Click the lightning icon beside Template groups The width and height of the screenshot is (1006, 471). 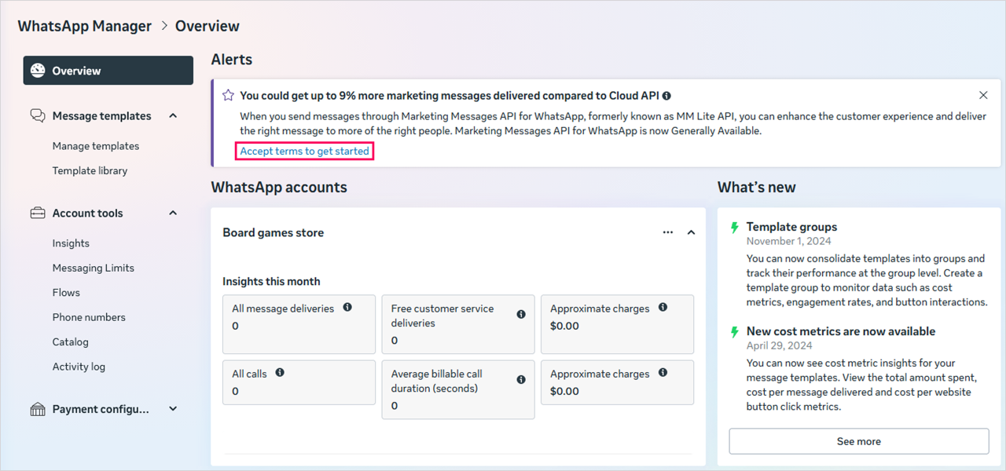tap(735, 228)
